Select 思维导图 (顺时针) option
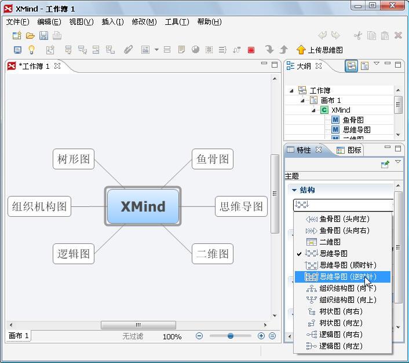 pos(343,265)
